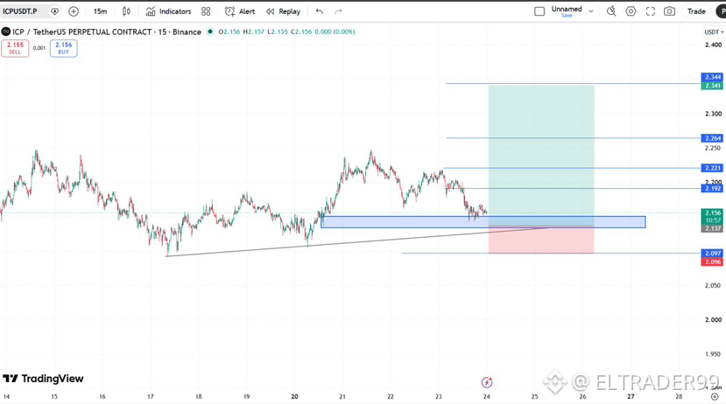Take a chart snapshot with camera icon
The width and height of the screenshot is (726, 404).
[669, 11]
